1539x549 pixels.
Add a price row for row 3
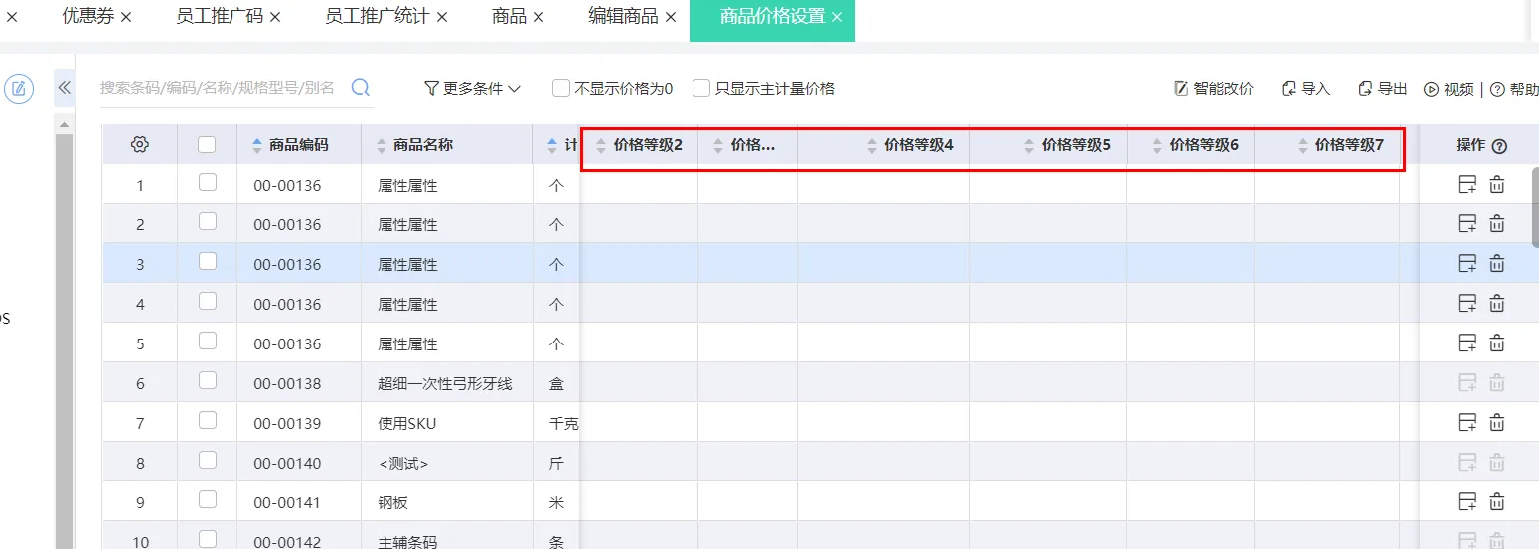coord(1466,263)
